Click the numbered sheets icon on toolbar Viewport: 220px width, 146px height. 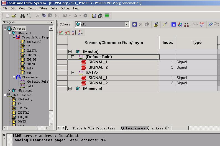(94, 16)
